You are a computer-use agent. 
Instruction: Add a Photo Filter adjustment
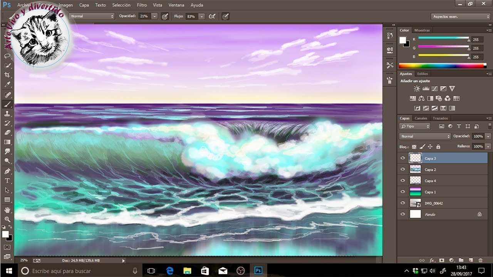coord(439,98)
